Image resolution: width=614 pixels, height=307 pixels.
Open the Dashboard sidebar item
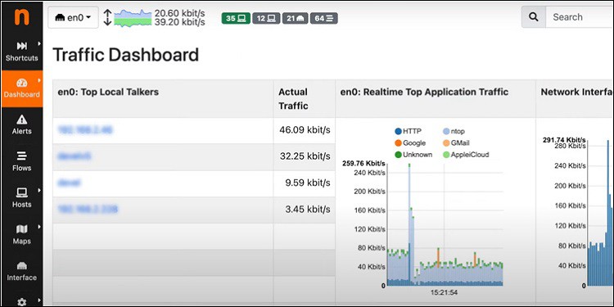(x=22, y=89)
